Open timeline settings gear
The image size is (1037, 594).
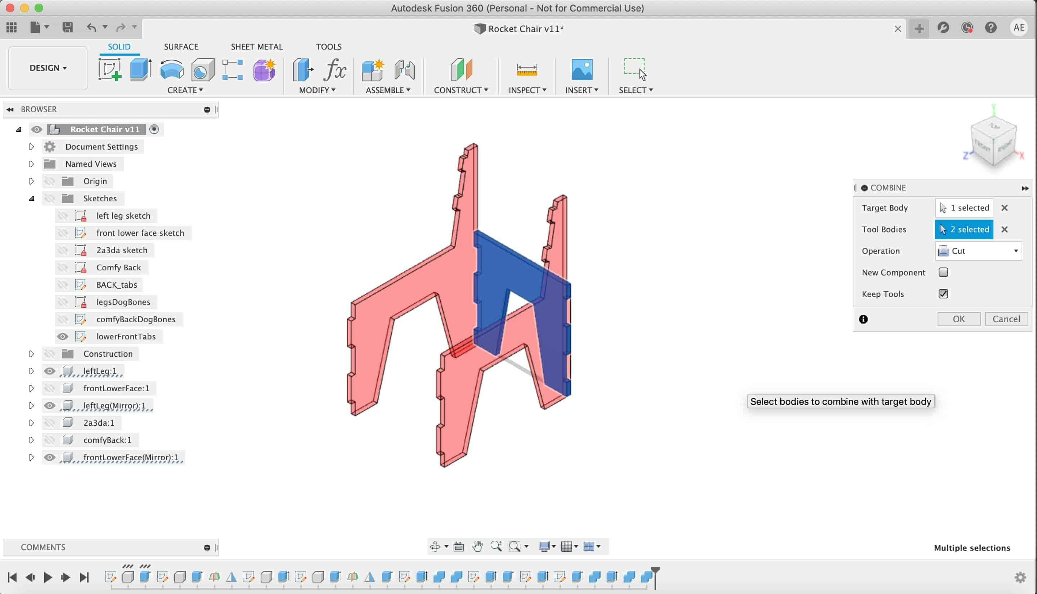point(1020,577)
